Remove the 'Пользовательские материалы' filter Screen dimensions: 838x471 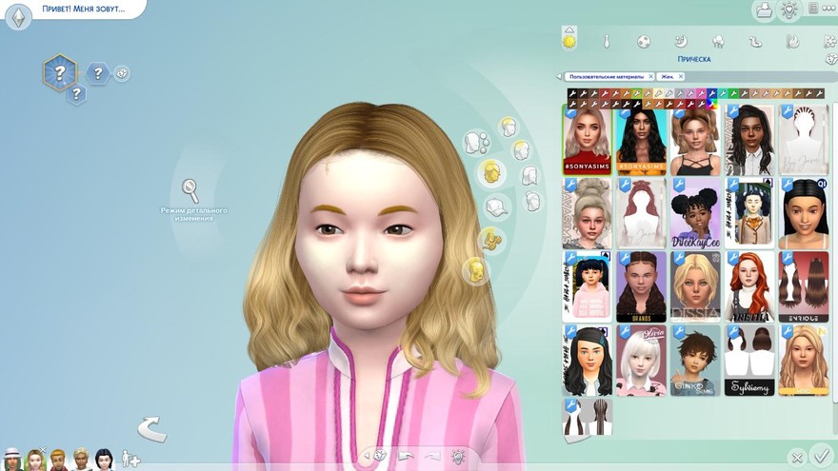(x=650, y=76)
